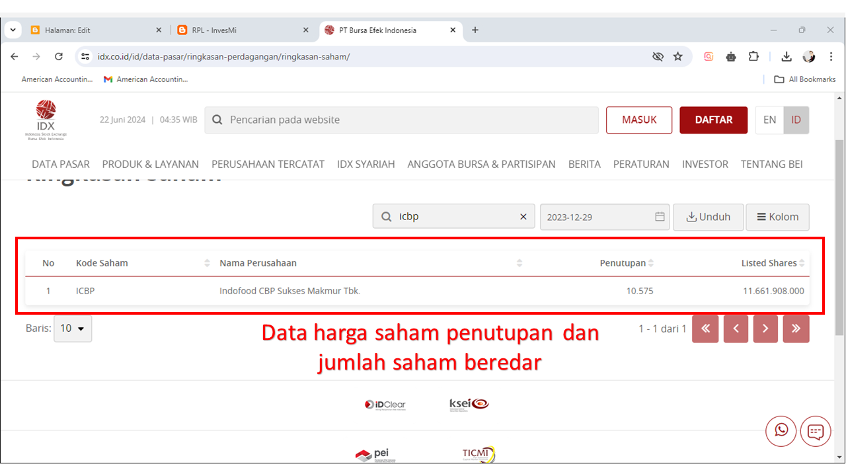Switch language to EN
Viewport: 846px width, 476px height.
769,120
